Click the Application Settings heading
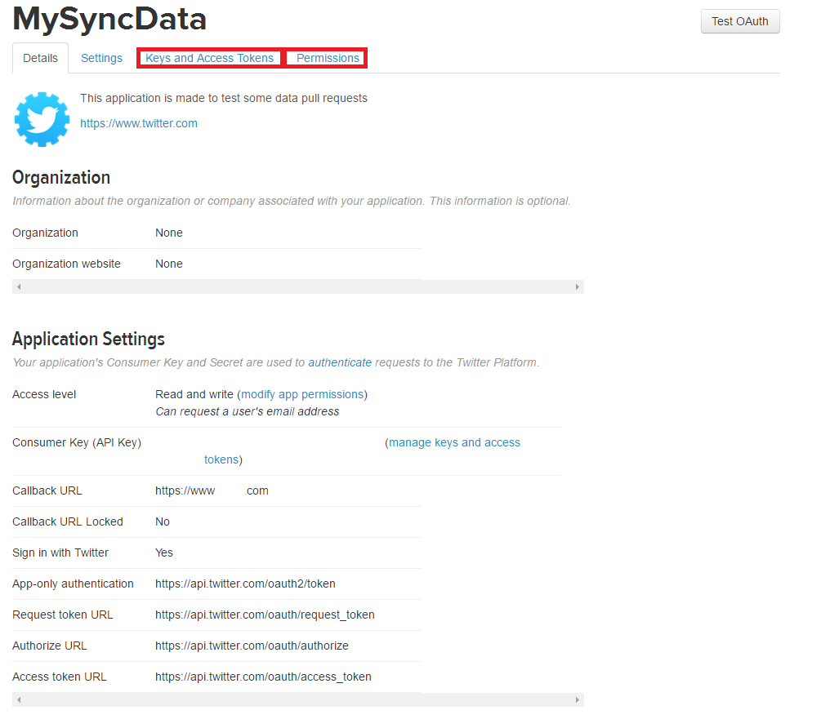 tap(88, 340)
